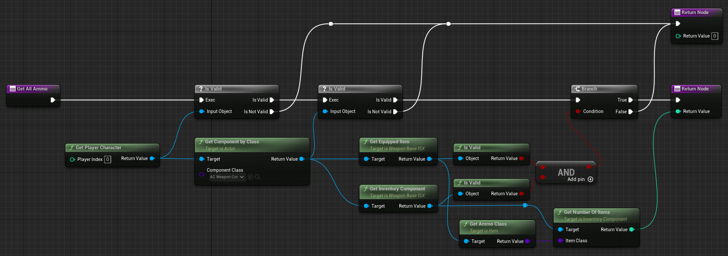Select the Get Number Of Items node title
728x256 pixels.
(587, 212)
